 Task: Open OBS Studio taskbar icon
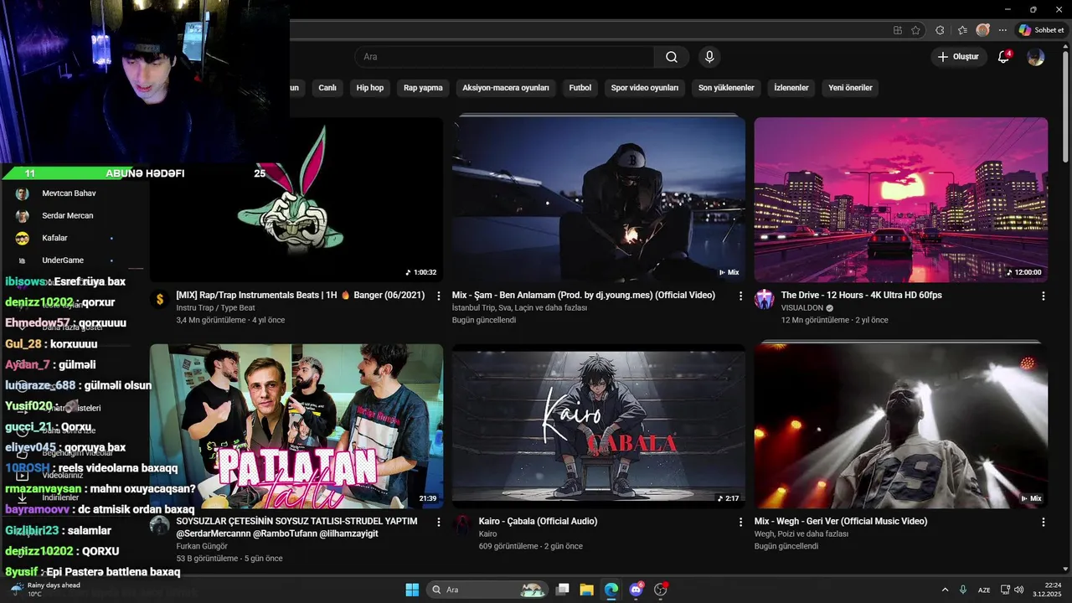[660, 590]
